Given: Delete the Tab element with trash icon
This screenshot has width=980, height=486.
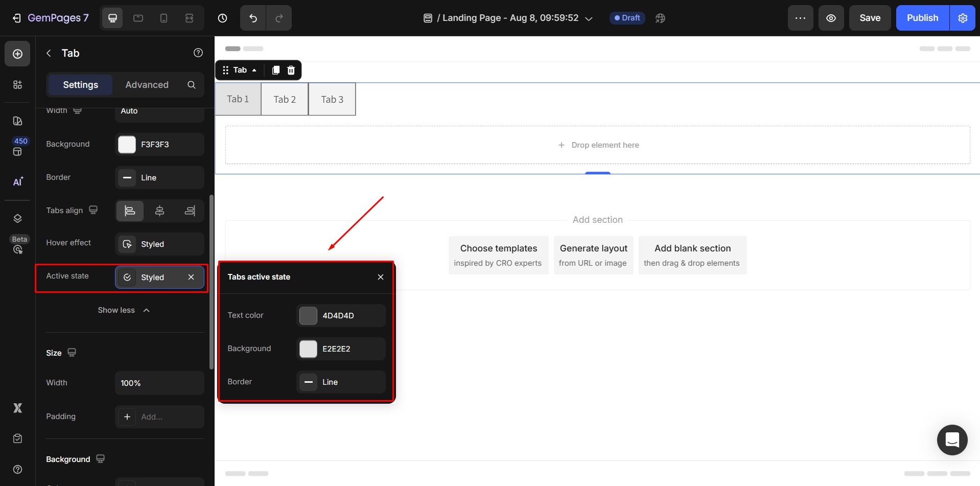Looking at the screenshot, I should coord(291,70).
